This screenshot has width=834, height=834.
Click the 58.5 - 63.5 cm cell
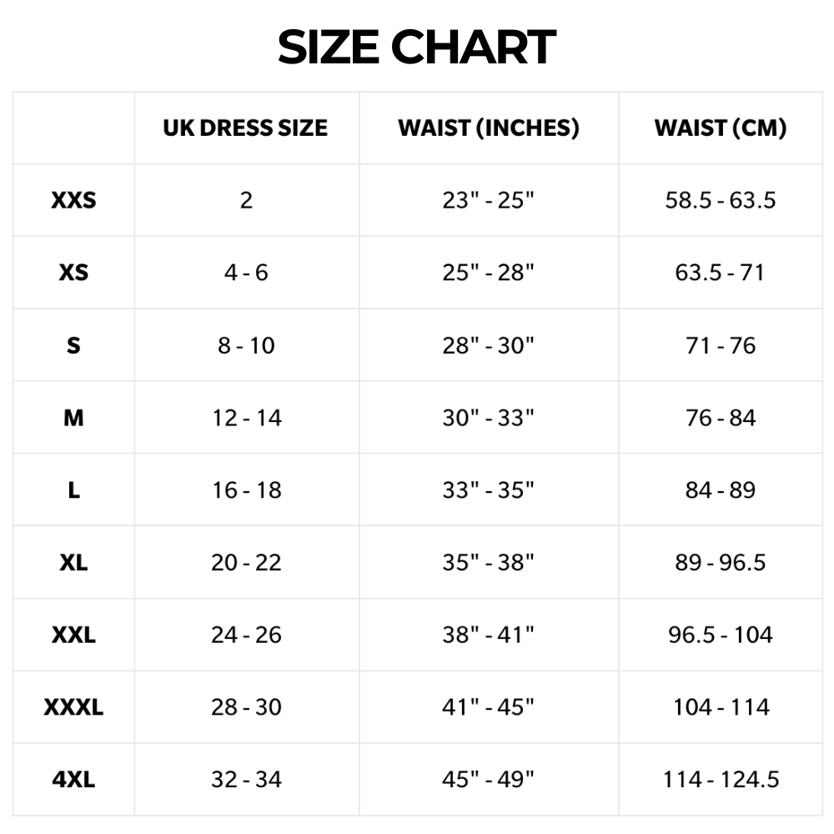pos(721,201)
